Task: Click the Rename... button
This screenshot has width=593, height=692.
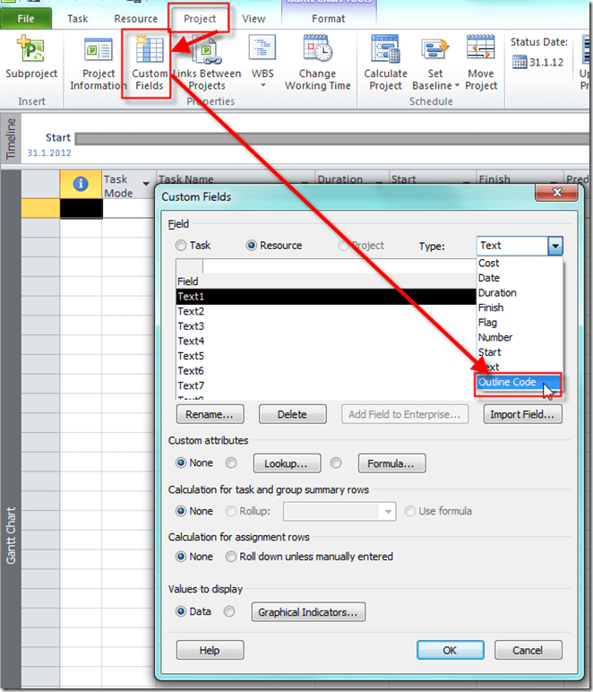Action: pos(210,414)
